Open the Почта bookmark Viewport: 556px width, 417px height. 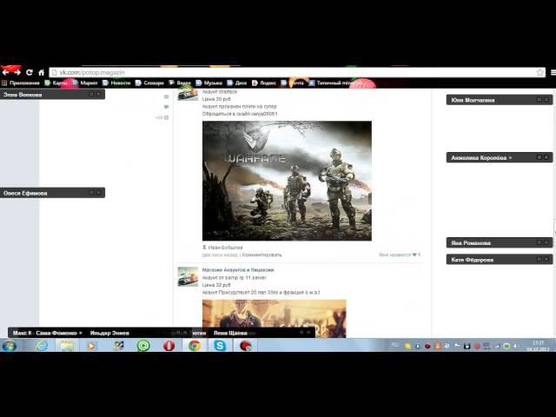(x=293, y=83)
